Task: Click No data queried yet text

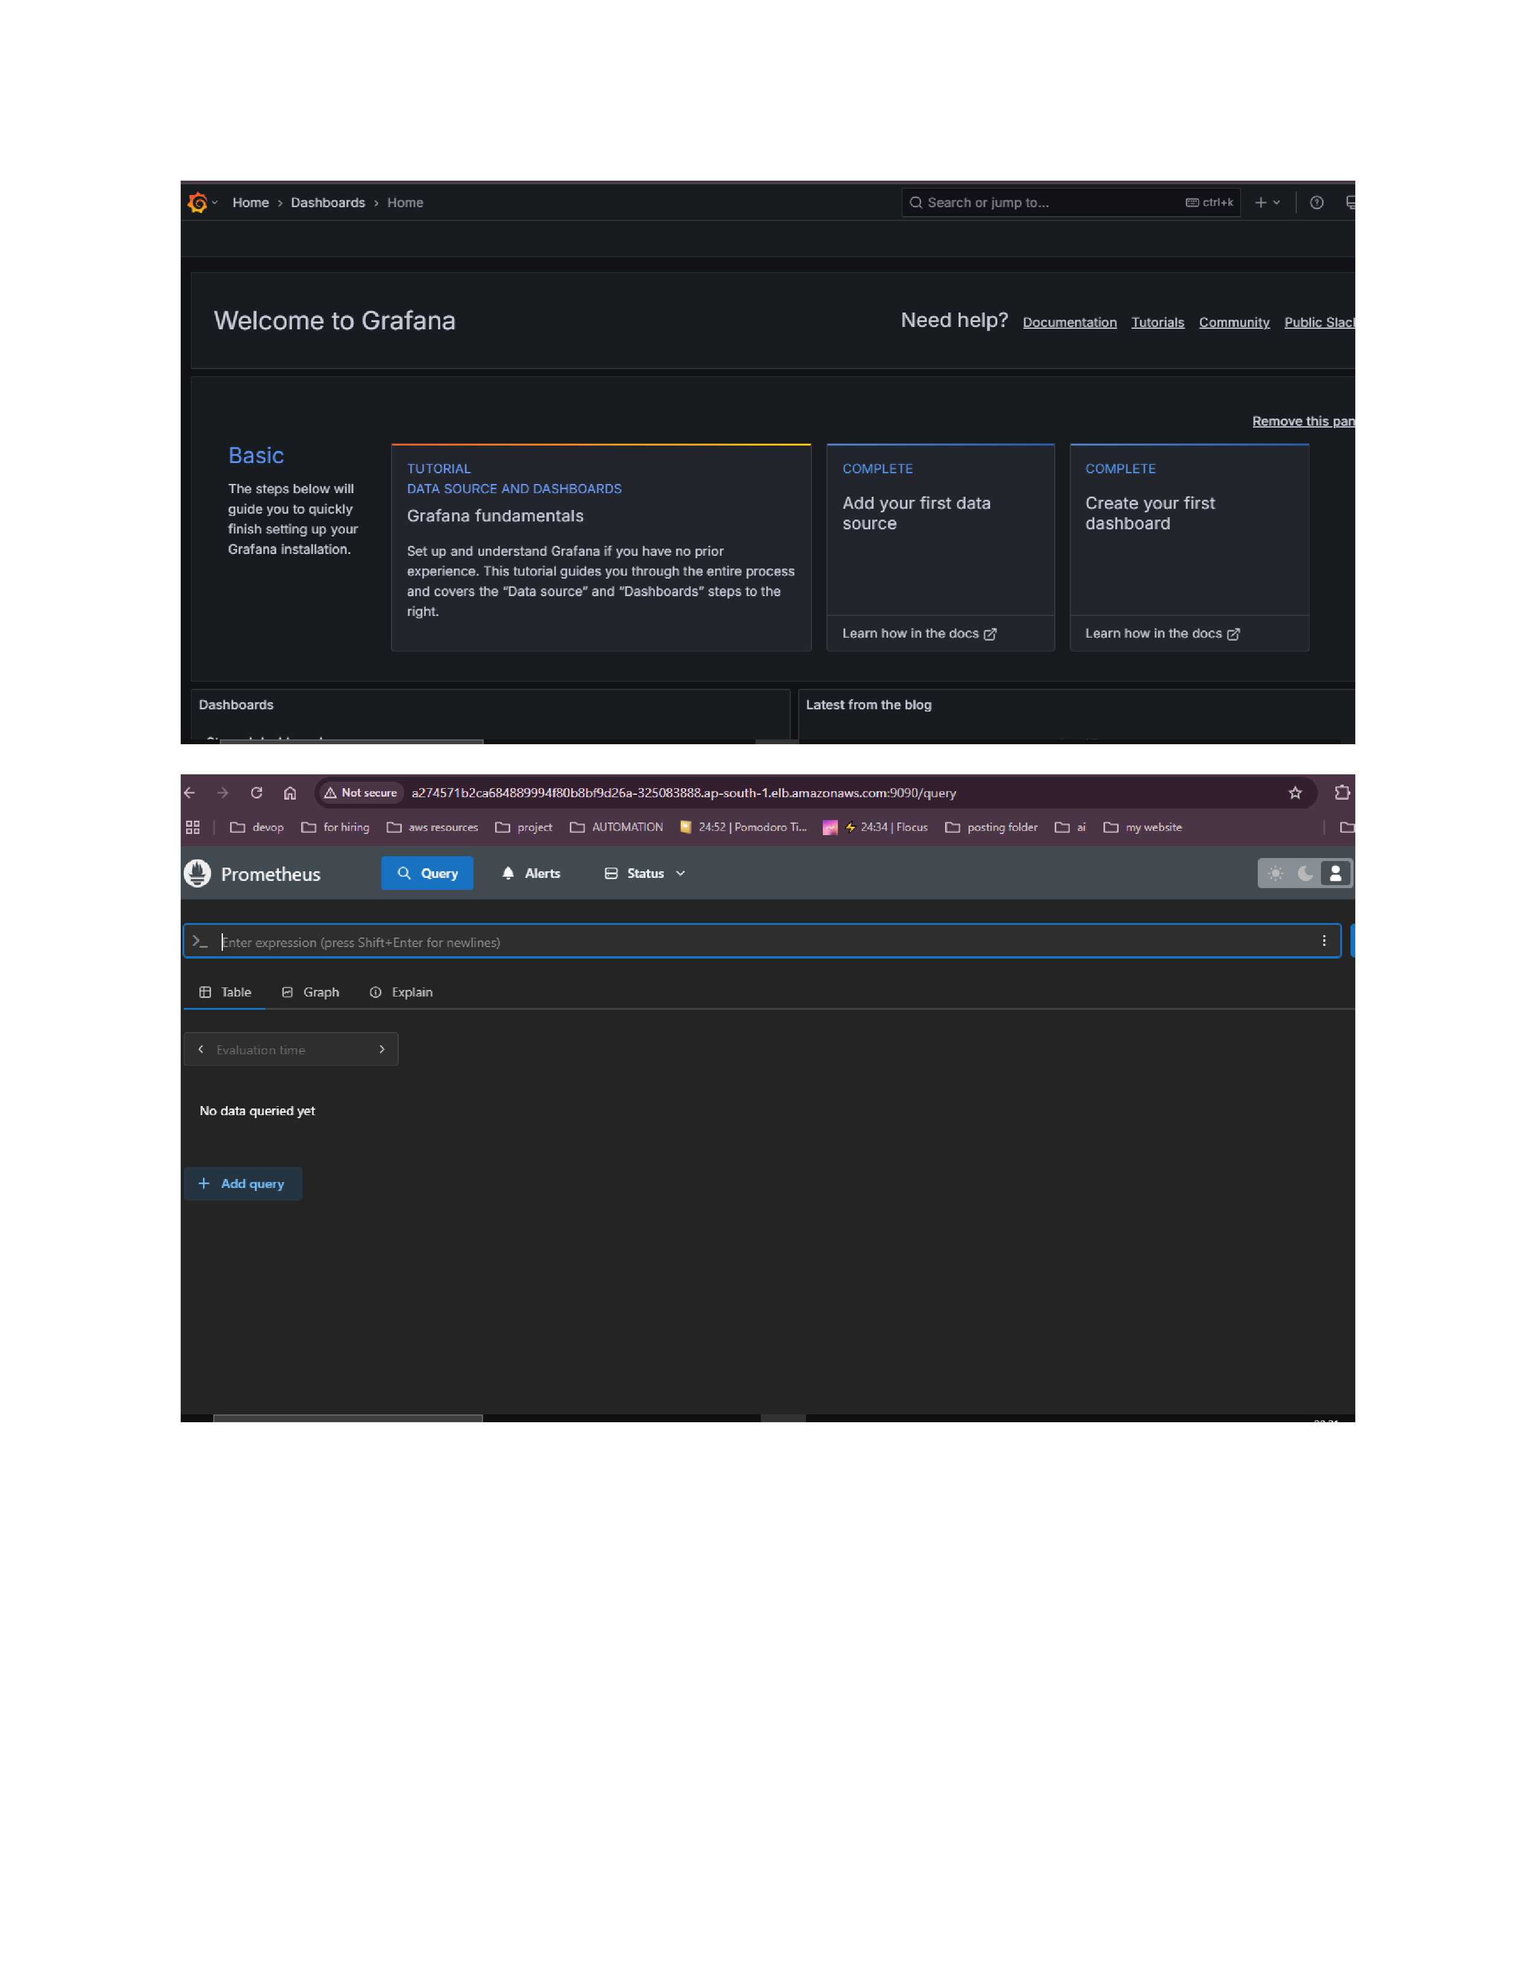Action: tap(258, 1111)
